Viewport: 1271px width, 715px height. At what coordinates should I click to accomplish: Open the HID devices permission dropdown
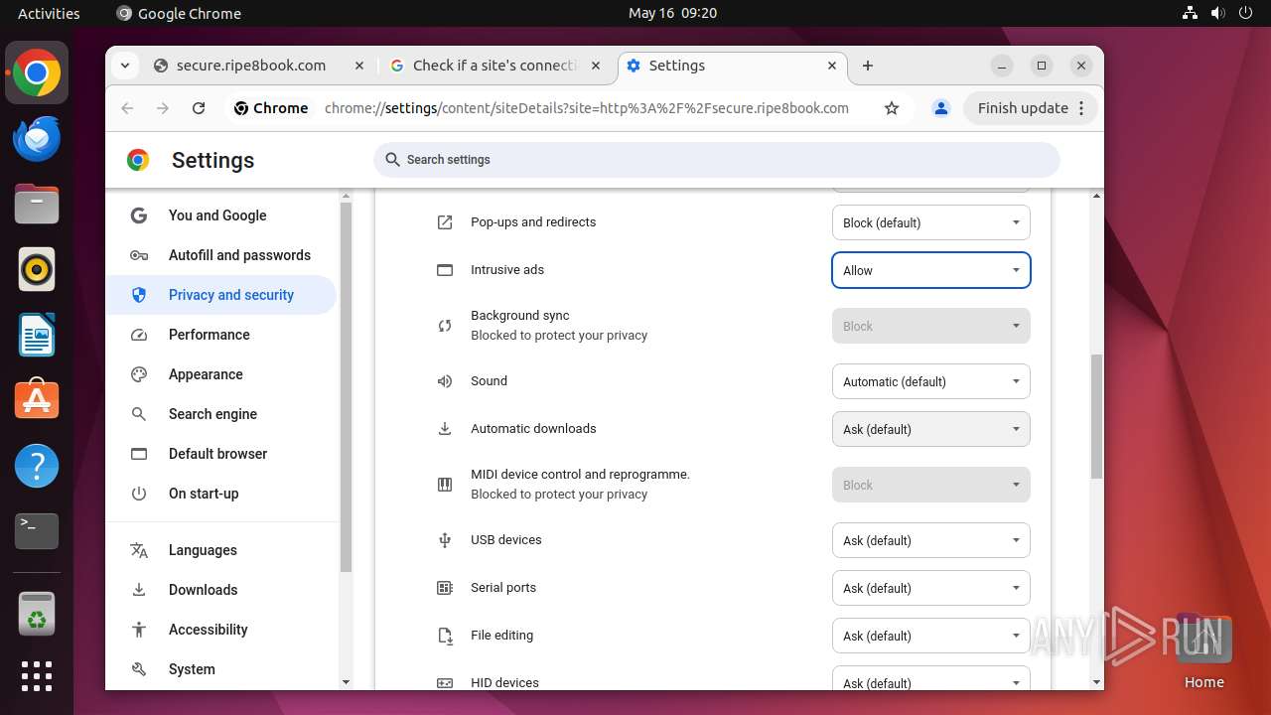[x=930, y=679]
